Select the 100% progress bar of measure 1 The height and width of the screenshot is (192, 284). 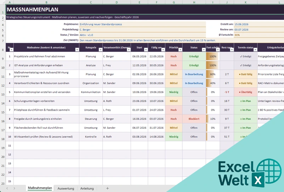213,57
